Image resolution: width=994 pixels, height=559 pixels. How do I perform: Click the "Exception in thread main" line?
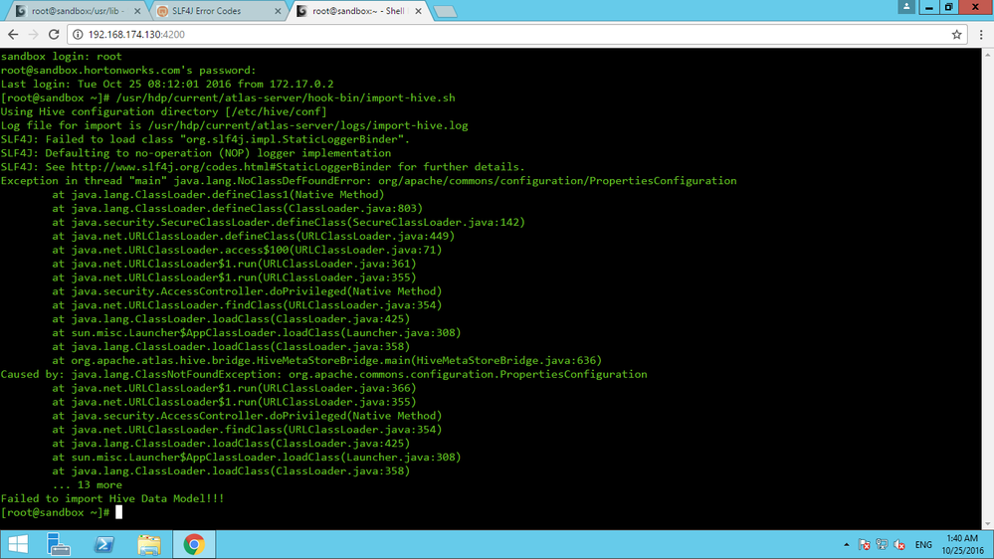coord(368,181)
